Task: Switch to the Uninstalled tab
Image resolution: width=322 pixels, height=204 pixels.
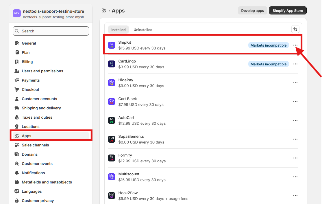Action: point(143,30)
